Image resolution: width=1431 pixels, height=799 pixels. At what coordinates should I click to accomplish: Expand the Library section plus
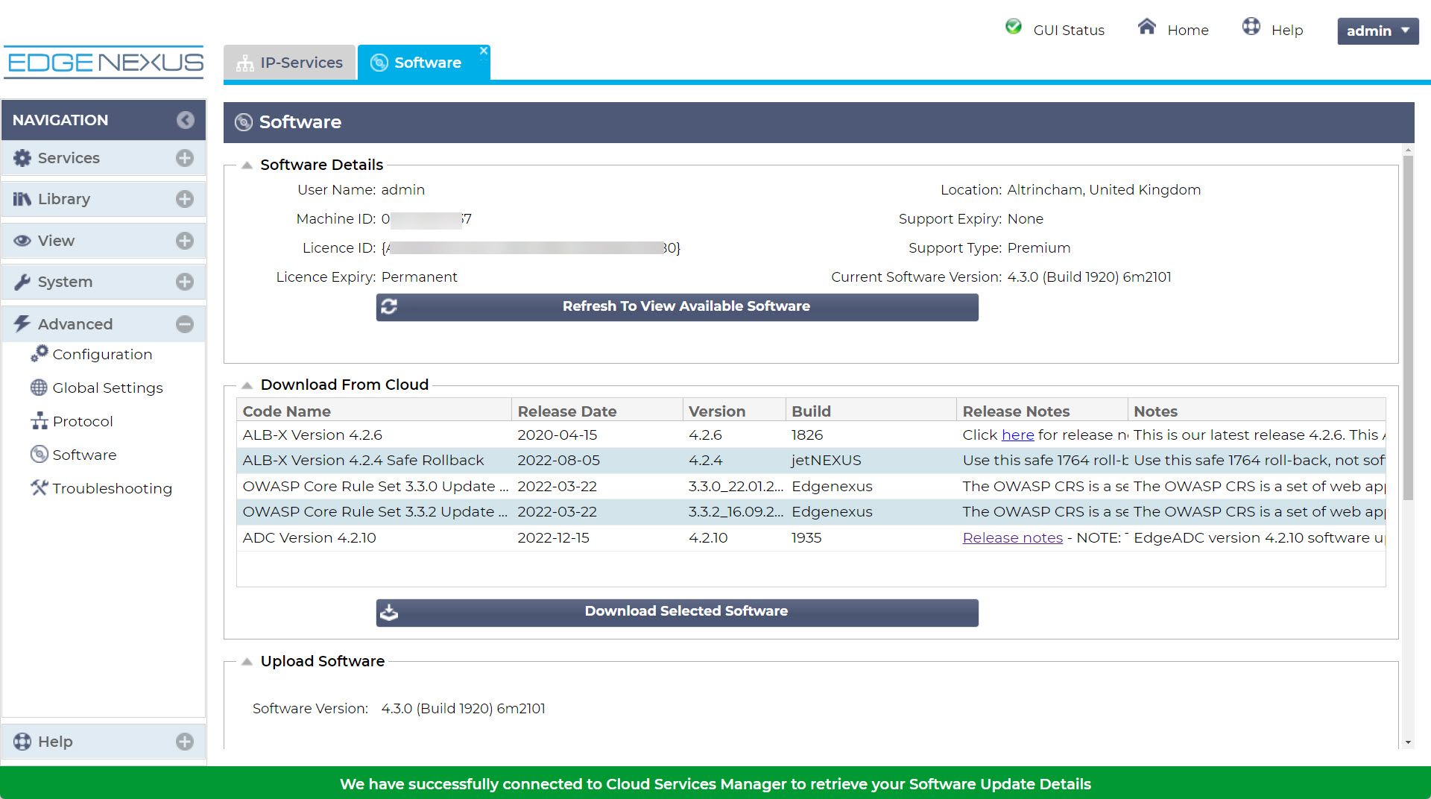(185, 199)
